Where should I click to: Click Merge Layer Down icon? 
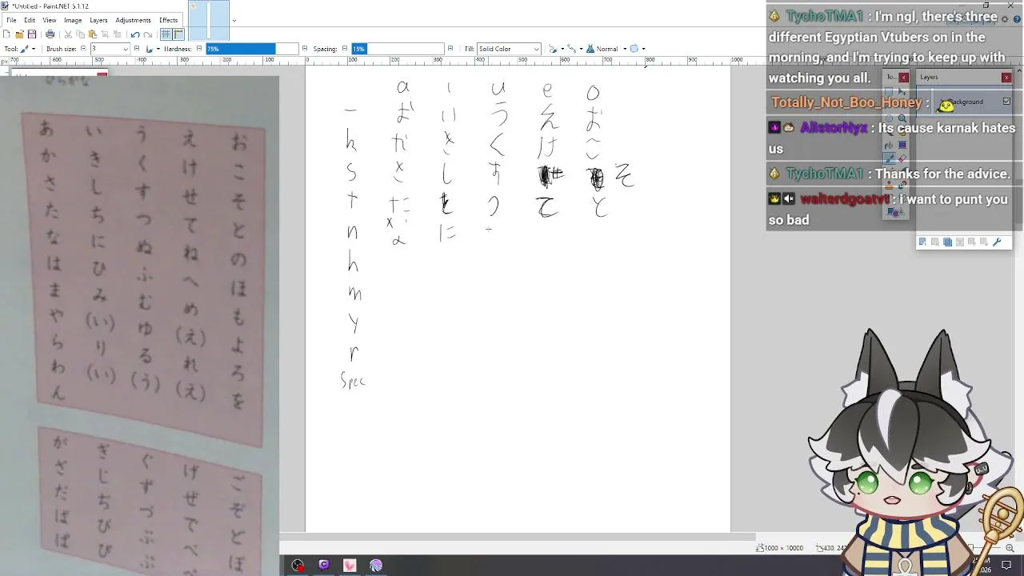pos(959,242)
